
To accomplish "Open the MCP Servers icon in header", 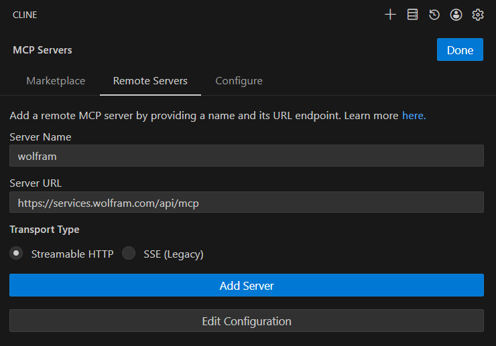I will pos(412,15).
